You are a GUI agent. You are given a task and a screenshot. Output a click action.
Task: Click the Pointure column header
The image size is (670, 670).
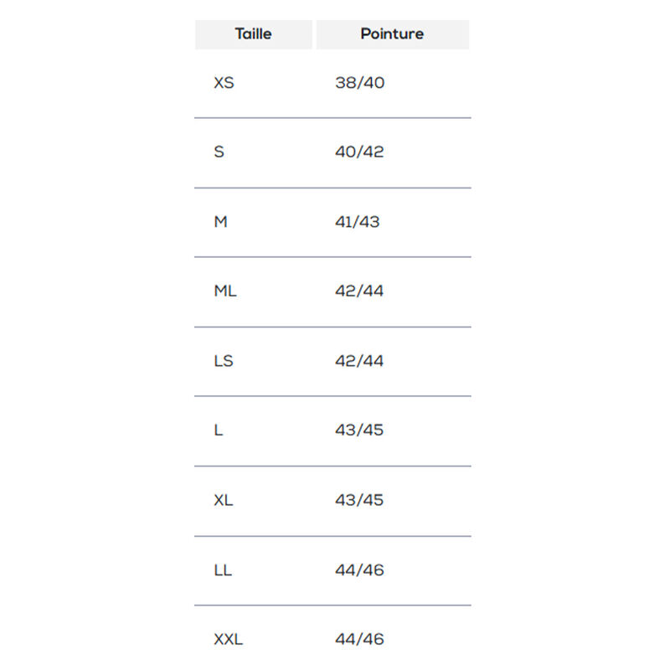[x=392, y=34]
